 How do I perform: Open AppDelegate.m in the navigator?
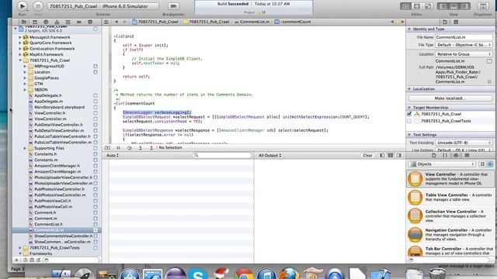click(48, 102)
